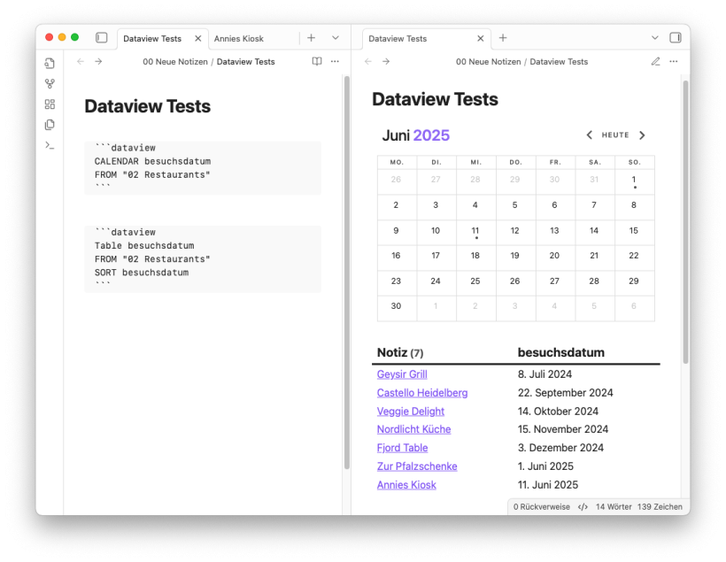The image size is (726, 562).
Task: Edit note with the pencil icon
Action: point(655,62)
